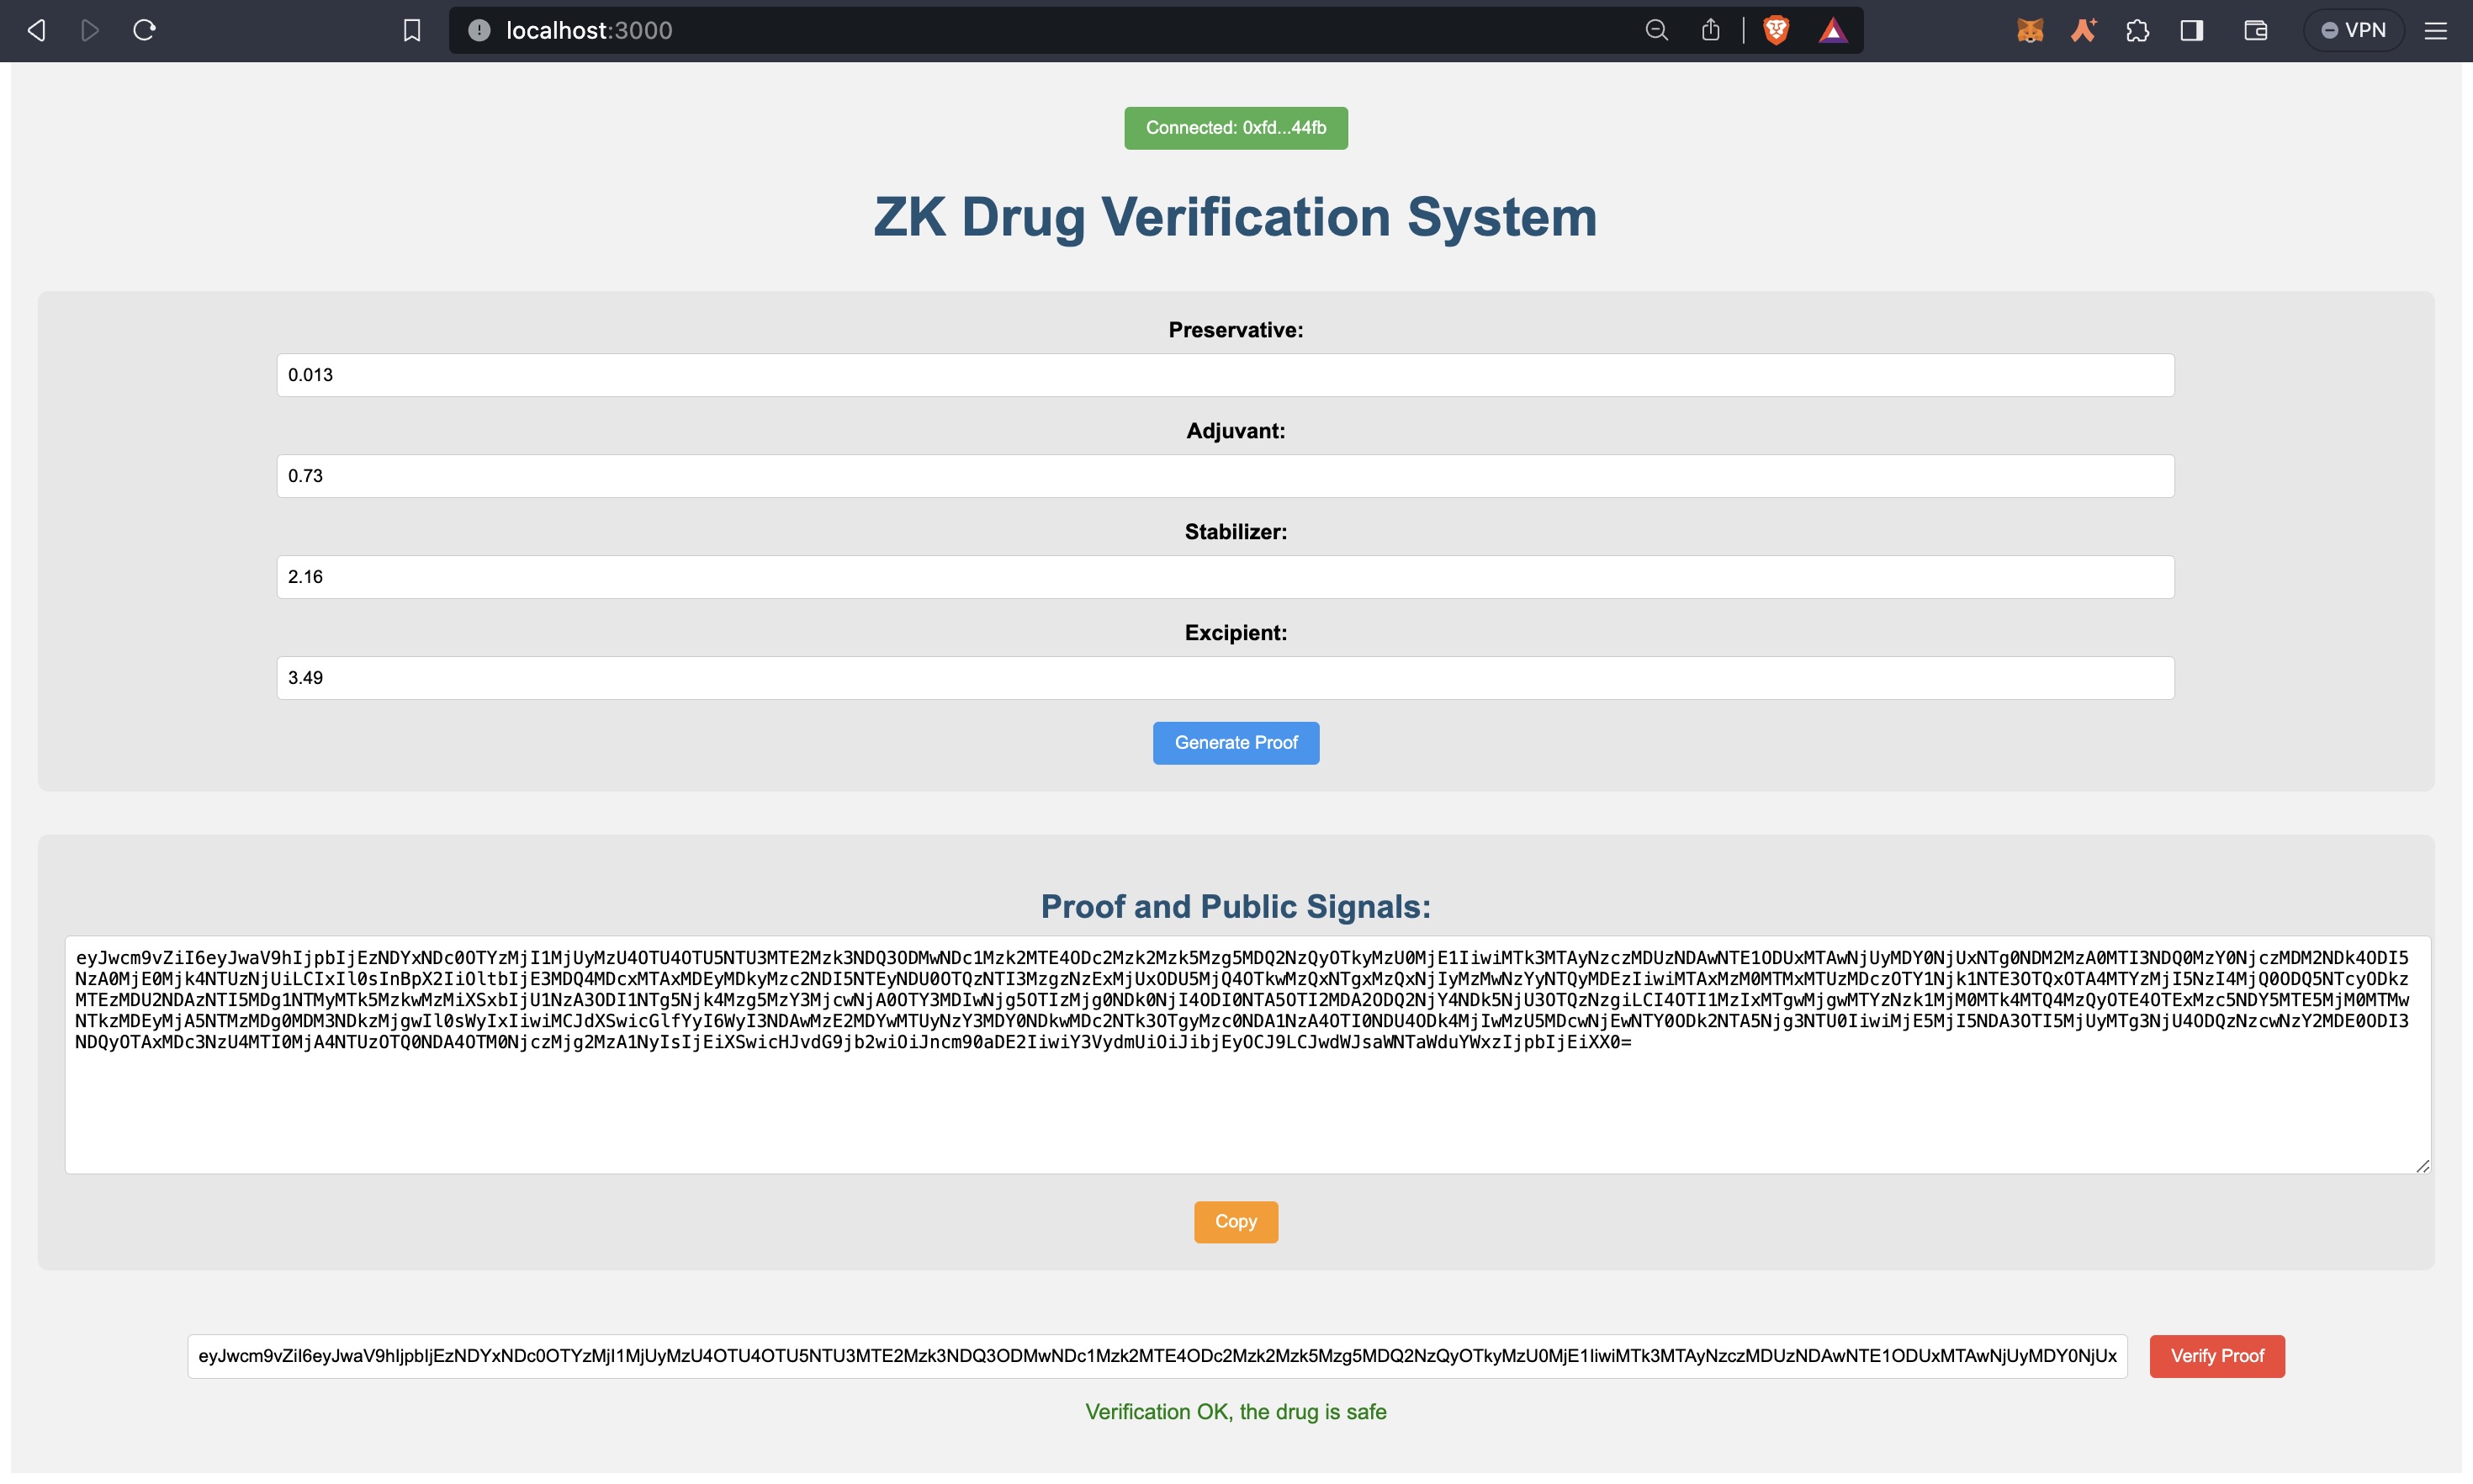Click the bookmark icon in address bar

[x=410, y=30]
